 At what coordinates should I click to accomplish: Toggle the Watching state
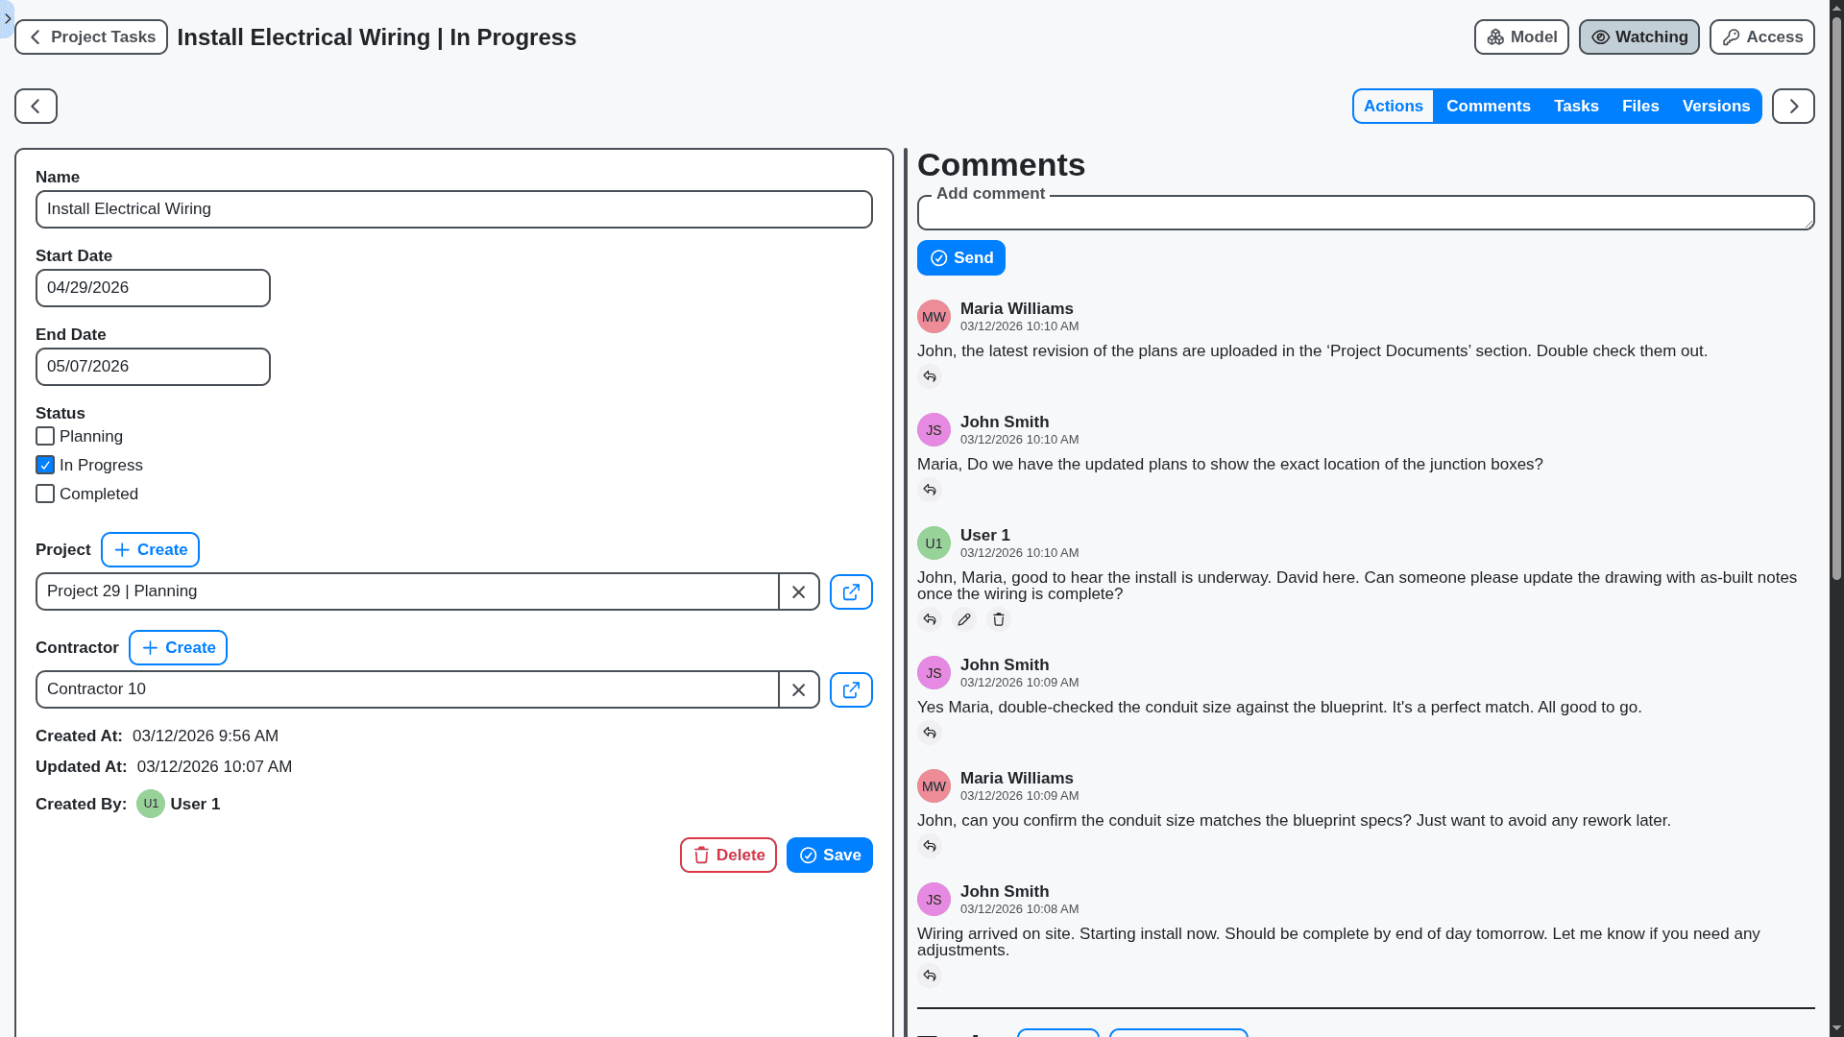click(x=1638, y=36)
